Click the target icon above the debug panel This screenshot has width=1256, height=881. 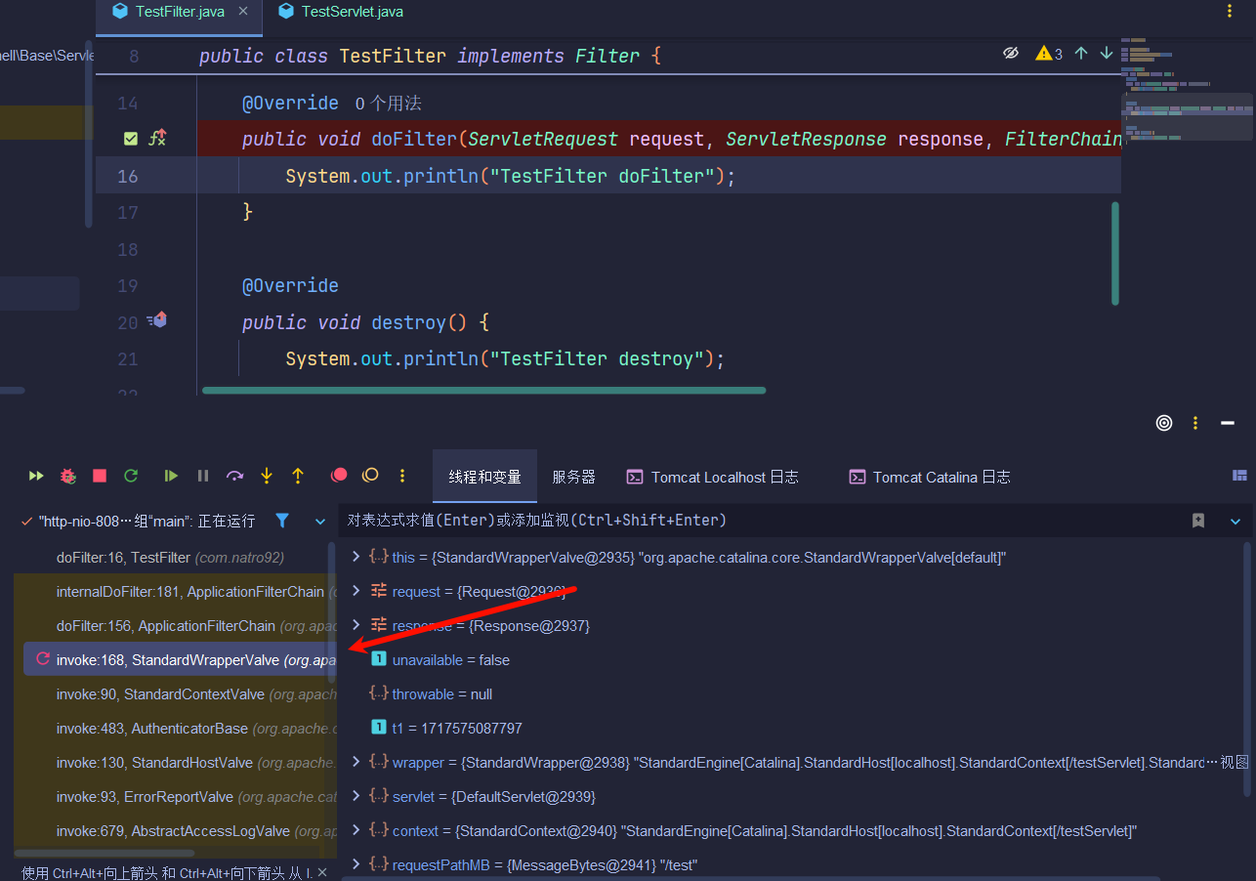pyautogui.click(x=1164, y=423)
